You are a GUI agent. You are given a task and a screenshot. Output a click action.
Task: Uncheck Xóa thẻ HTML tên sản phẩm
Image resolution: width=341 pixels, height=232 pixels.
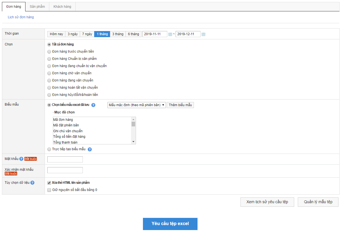tap(49, 183)
